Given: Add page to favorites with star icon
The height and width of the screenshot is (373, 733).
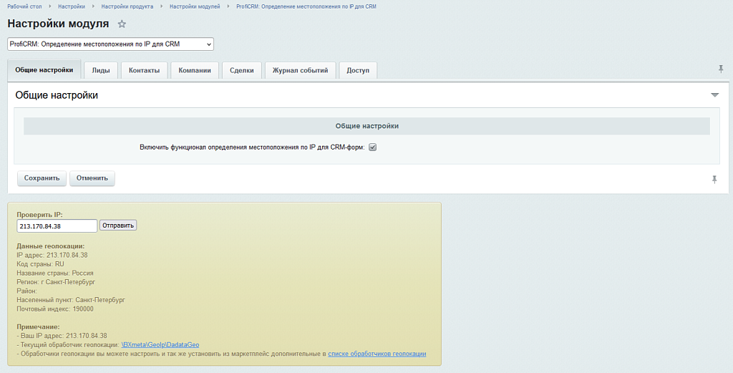Looking at the screenshot, I should pyautogui.click(x=122, y=24).
